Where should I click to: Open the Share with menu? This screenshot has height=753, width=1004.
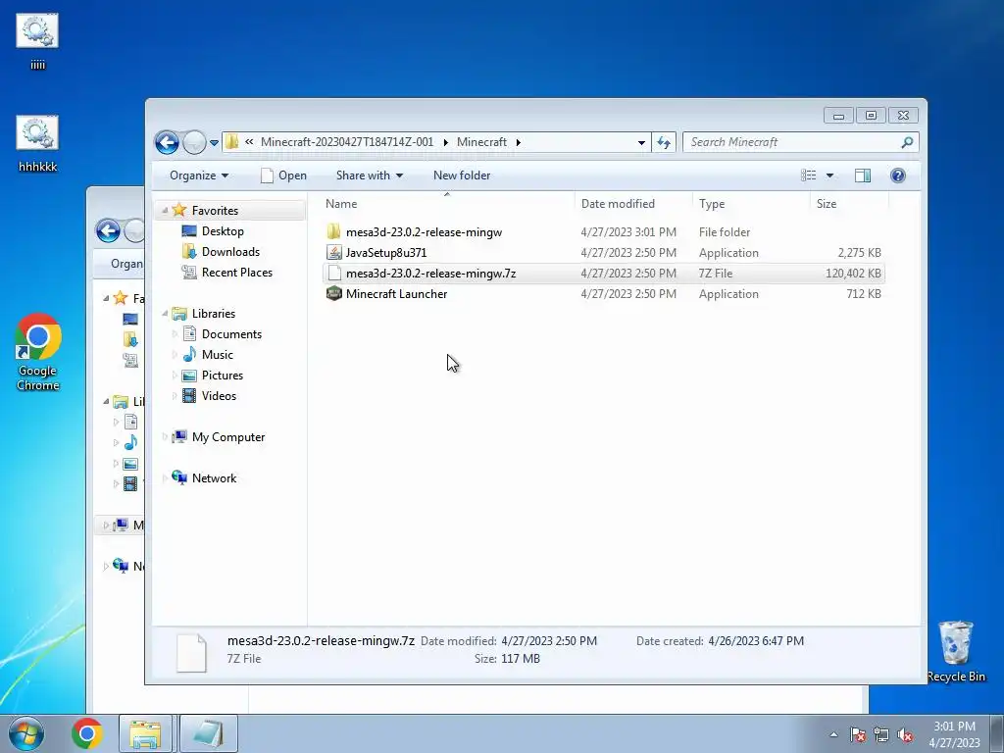pyautogui.click(x=370, y=176)
